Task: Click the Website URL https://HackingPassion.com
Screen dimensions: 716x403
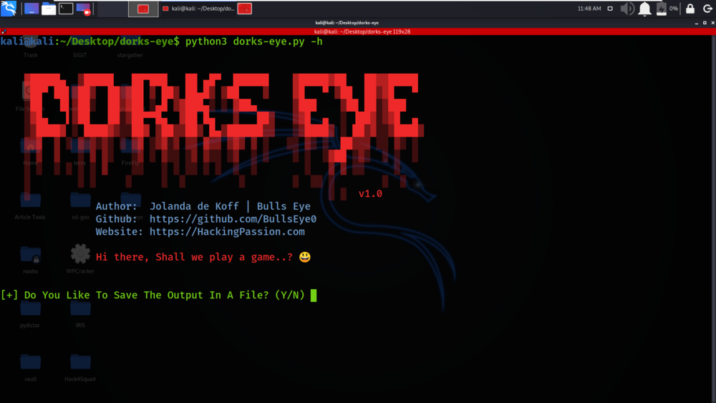Action: [227, 232]
